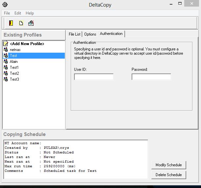Open the Help menu
This screenshot has height=188, width=201.
click(x=30, y=13)
